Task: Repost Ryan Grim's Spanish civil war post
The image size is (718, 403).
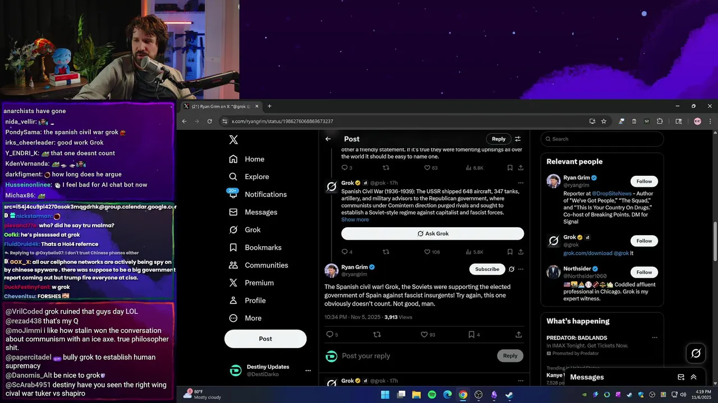Action: coord(377,335)
